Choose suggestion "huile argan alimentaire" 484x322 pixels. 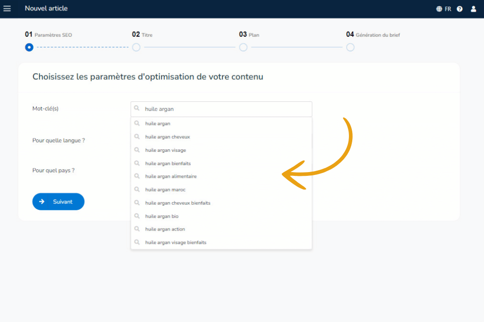221,176
